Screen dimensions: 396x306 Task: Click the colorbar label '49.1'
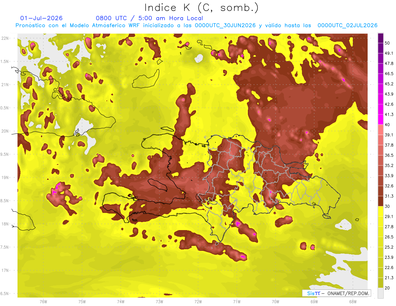point(389,53)
